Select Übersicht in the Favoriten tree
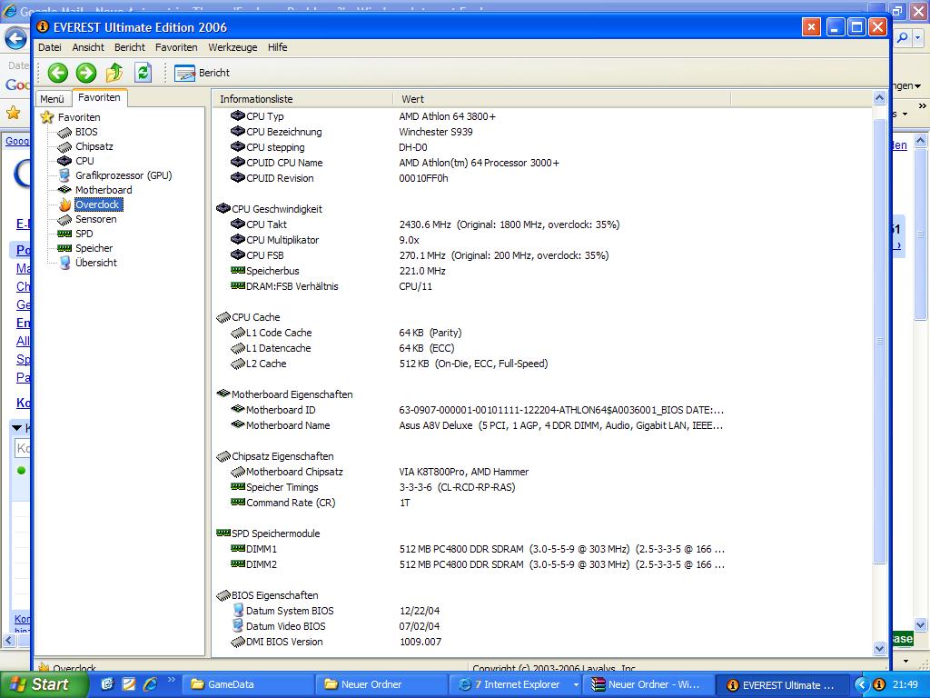 point(96,263)
